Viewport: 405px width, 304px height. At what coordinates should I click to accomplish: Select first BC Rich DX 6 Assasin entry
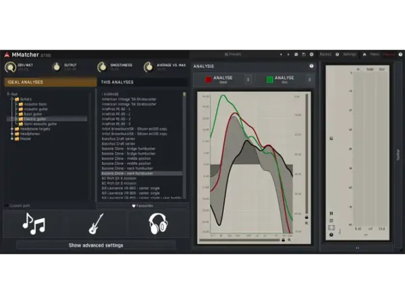click(x=119, y=178)
